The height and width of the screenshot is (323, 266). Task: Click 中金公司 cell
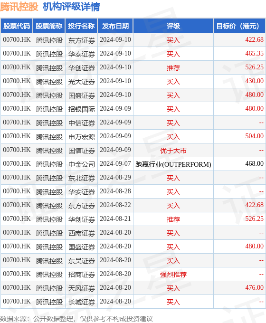coord(82,164)
